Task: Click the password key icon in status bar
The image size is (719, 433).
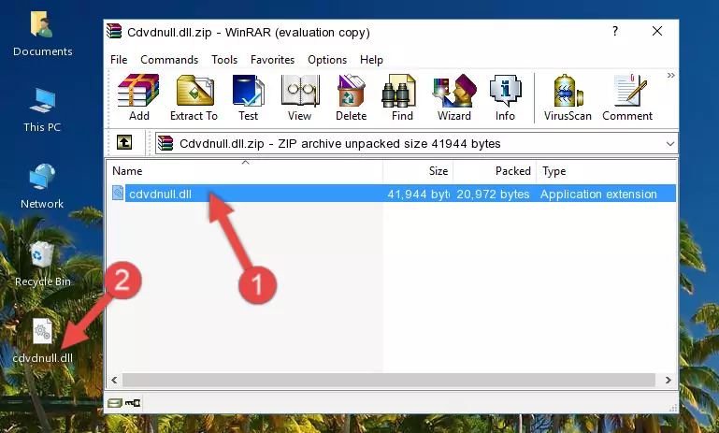Action: point(133,403)
